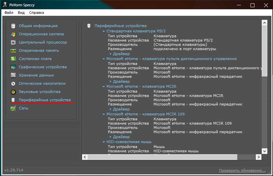The width and height of the screenshot is (273, 176).
Task: Maximize the Speccy window
Action: click(x=252, y=5)
